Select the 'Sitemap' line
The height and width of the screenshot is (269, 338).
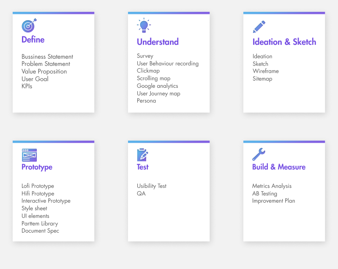pos(262,79)
